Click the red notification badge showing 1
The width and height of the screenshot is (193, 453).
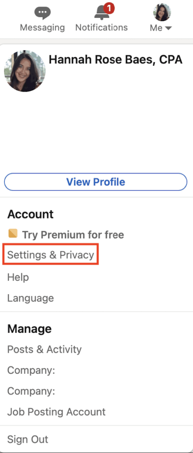109,9
